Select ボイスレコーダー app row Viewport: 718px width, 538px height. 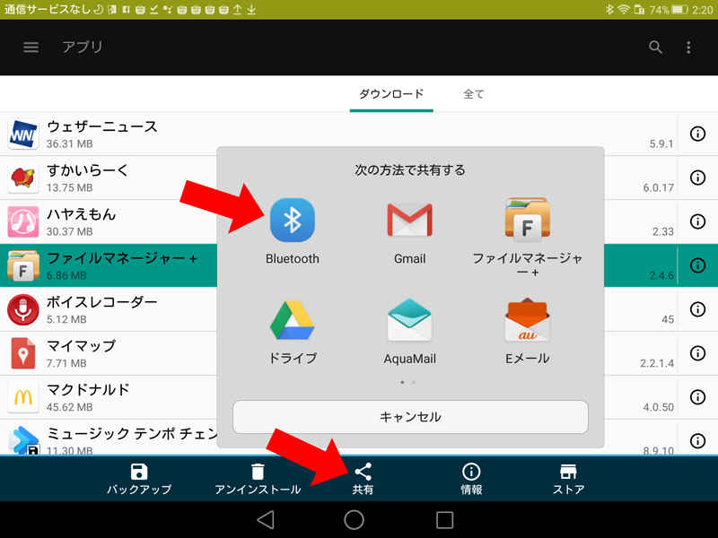tap(108, 309)
